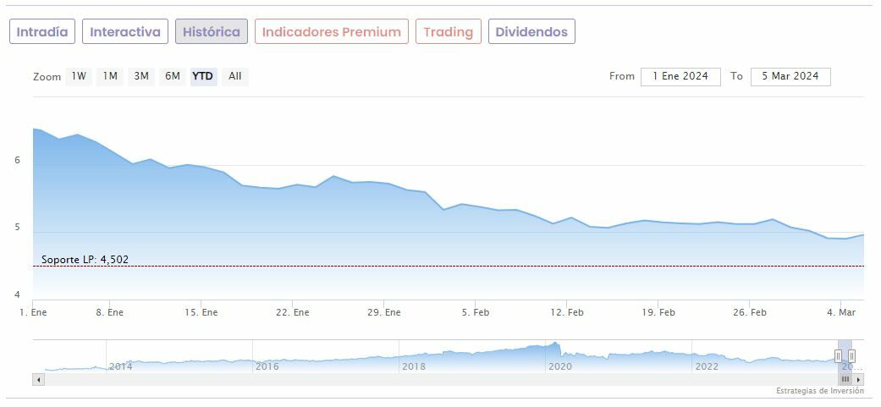The image size is (881, 407).
Task: Click the left navigator range handle
Action: tap(838, 355)
